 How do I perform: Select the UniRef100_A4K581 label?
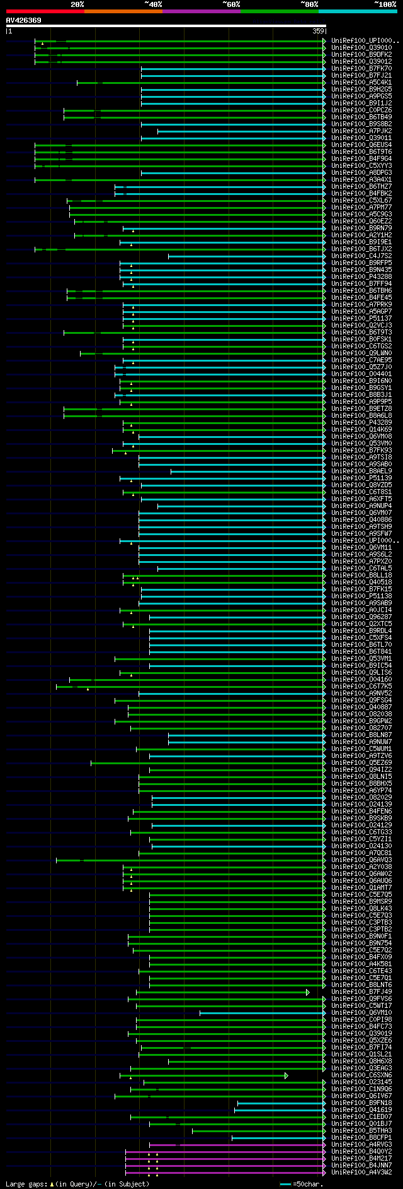[x=361, y=964]
